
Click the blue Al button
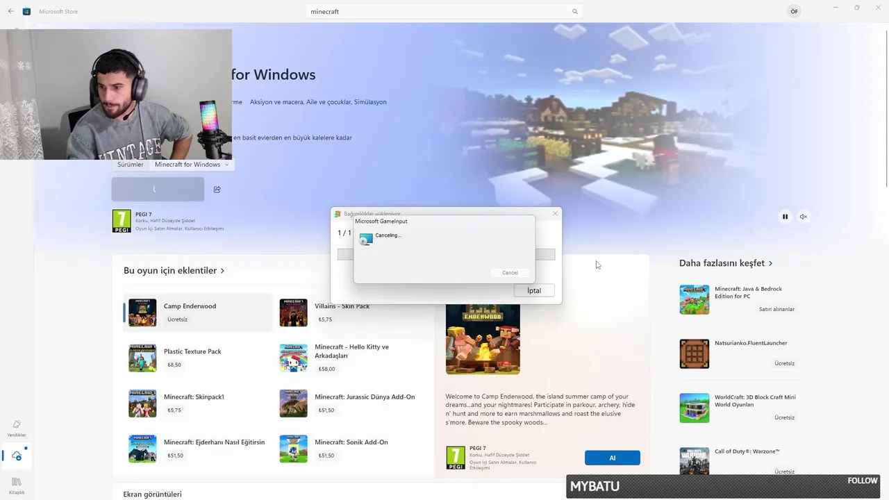[613, 458]
